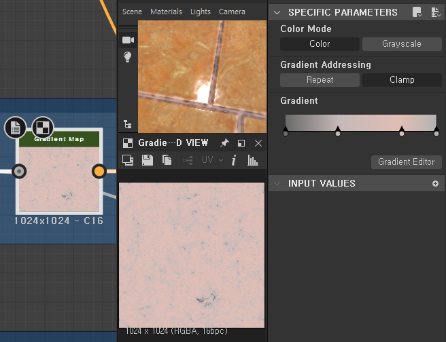The image size is (446, 342).
Task: Select the second light pink gradient stop
Action: tap(338, 132)
